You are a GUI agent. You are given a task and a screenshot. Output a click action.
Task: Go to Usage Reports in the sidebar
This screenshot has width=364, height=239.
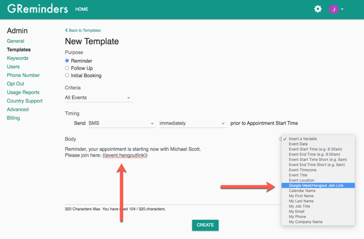23,92
